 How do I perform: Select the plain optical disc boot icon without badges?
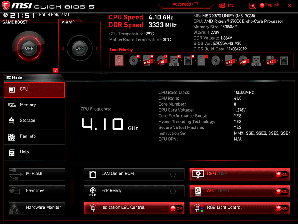tap(216, 60)
